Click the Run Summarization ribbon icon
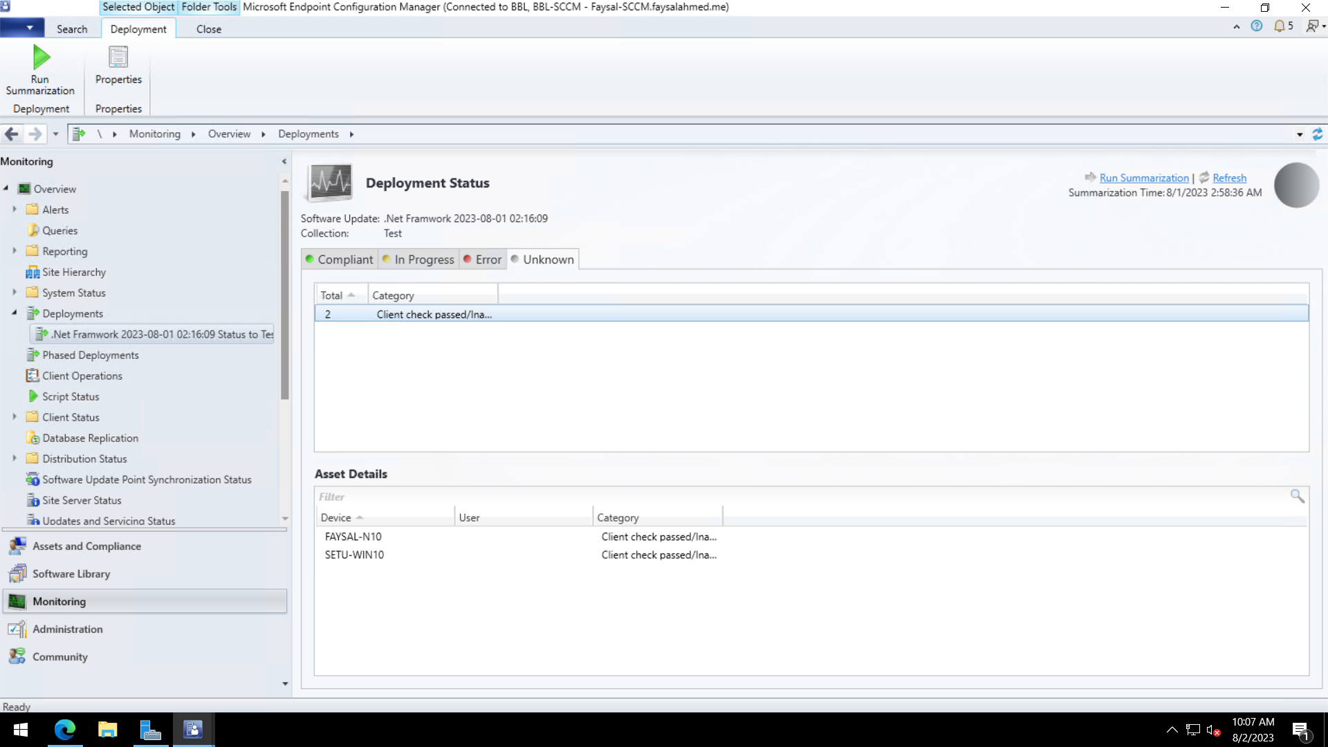The image size is (1328, 747). pyautogui.click(x=41, y=57)
